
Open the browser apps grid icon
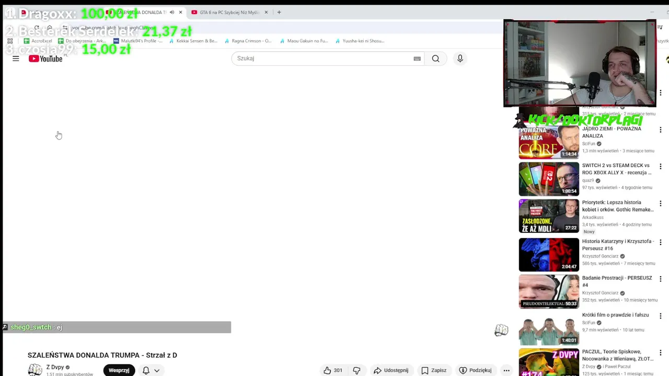tap(10, 41)
